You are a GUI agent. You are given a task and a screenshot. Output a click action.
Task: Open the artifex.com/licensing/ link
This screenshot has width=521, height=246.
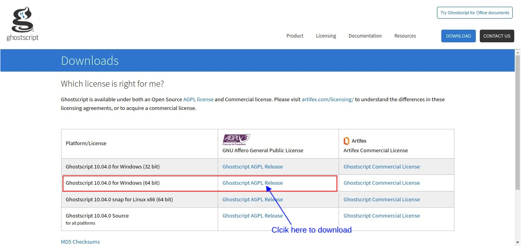[x=328, y=99]
